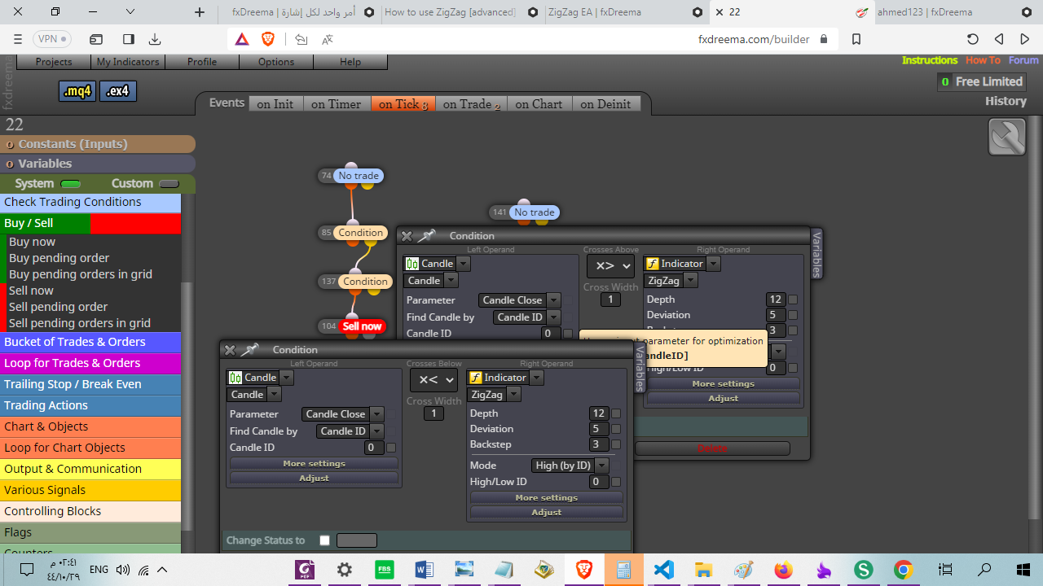The image size is (1043, 586).
Task: Launch Word from the taskbar
Action: point(425,569)
